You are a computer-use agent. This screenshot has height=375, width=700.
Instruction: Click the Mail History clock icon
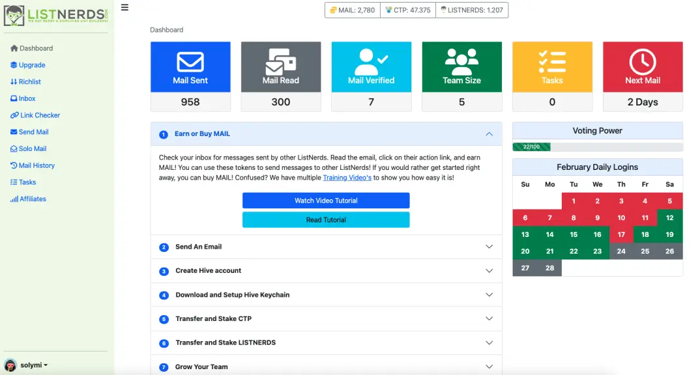click(x=14, y=165)
